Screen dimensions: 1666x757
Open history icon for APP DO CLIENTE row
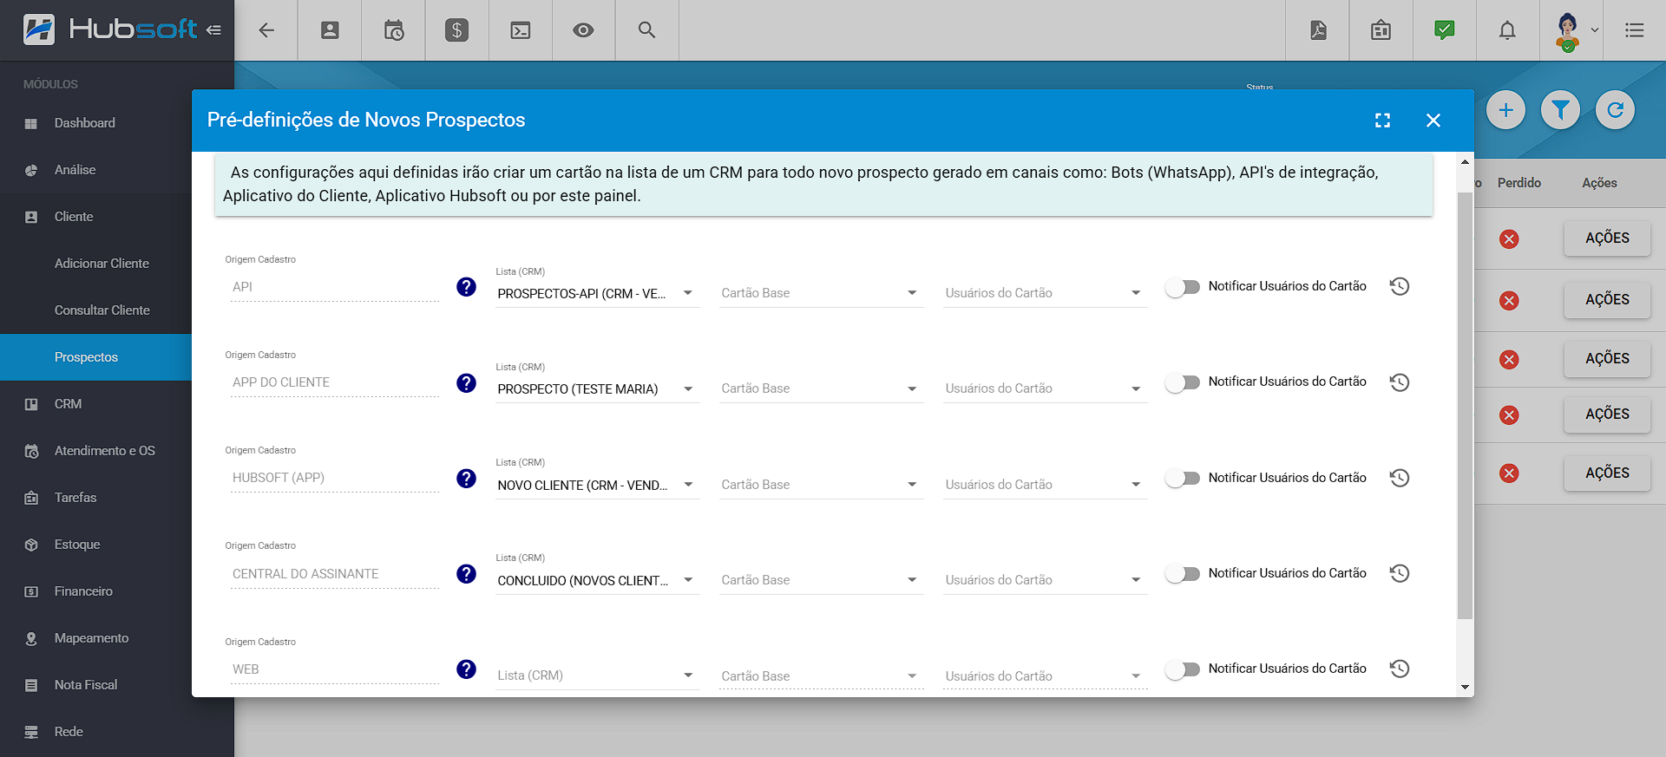(1400, 382)
